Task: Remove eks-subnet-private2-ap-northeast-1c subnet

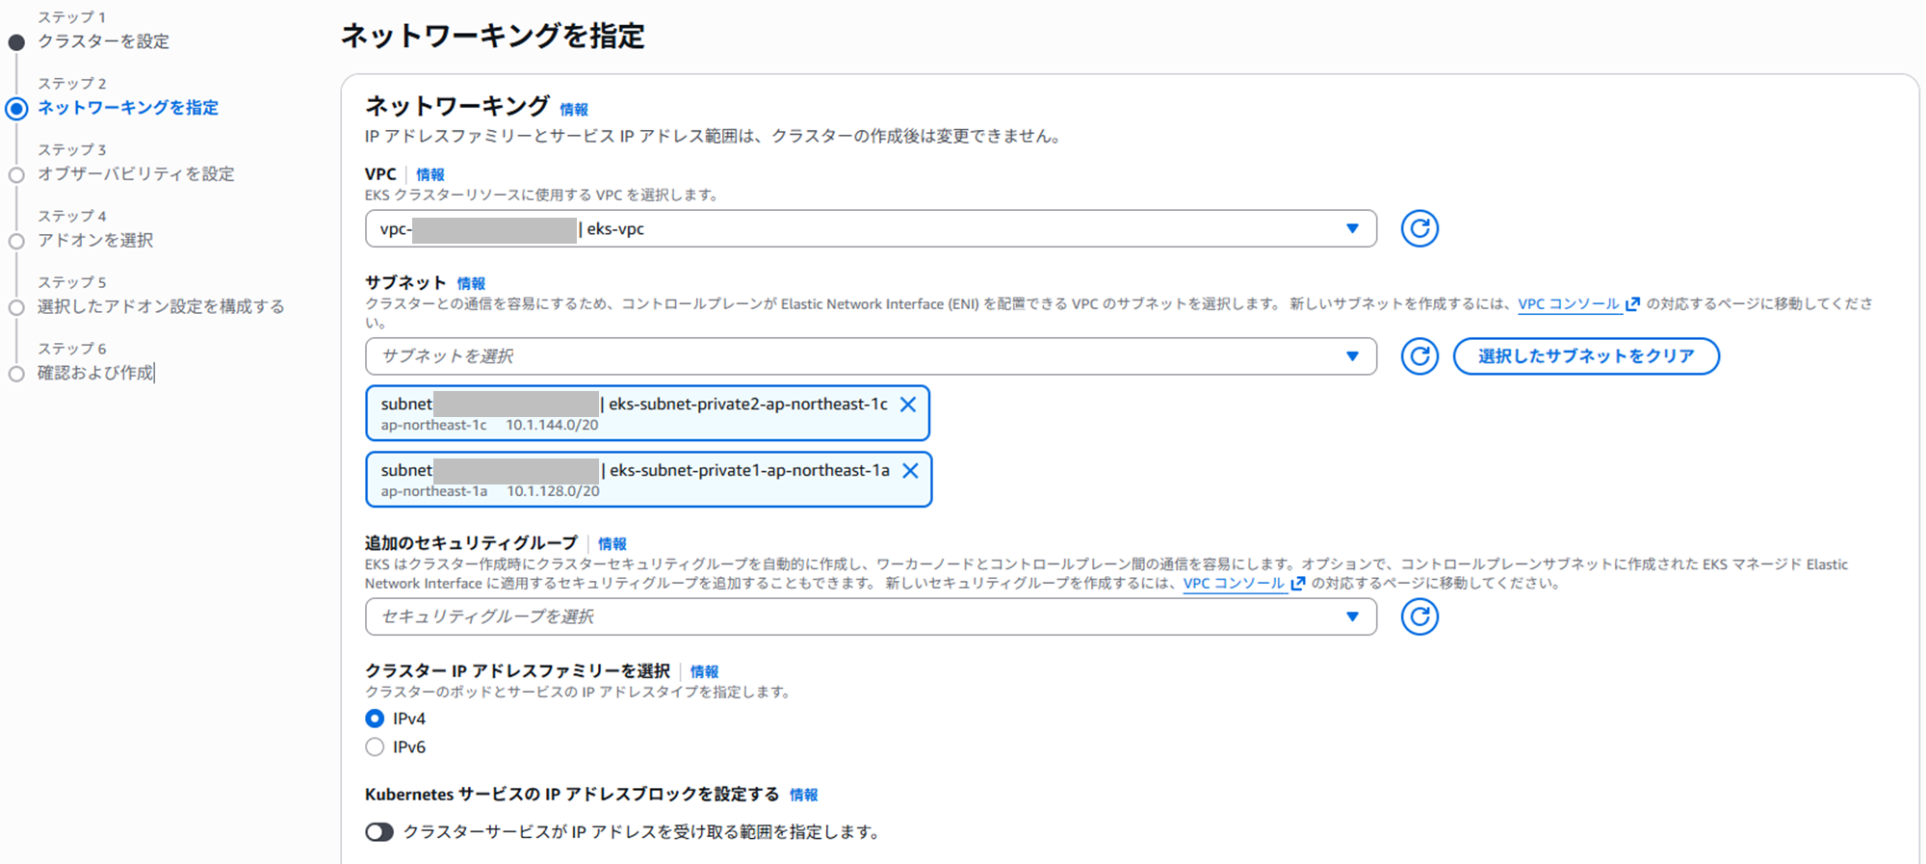Action: 907,405
